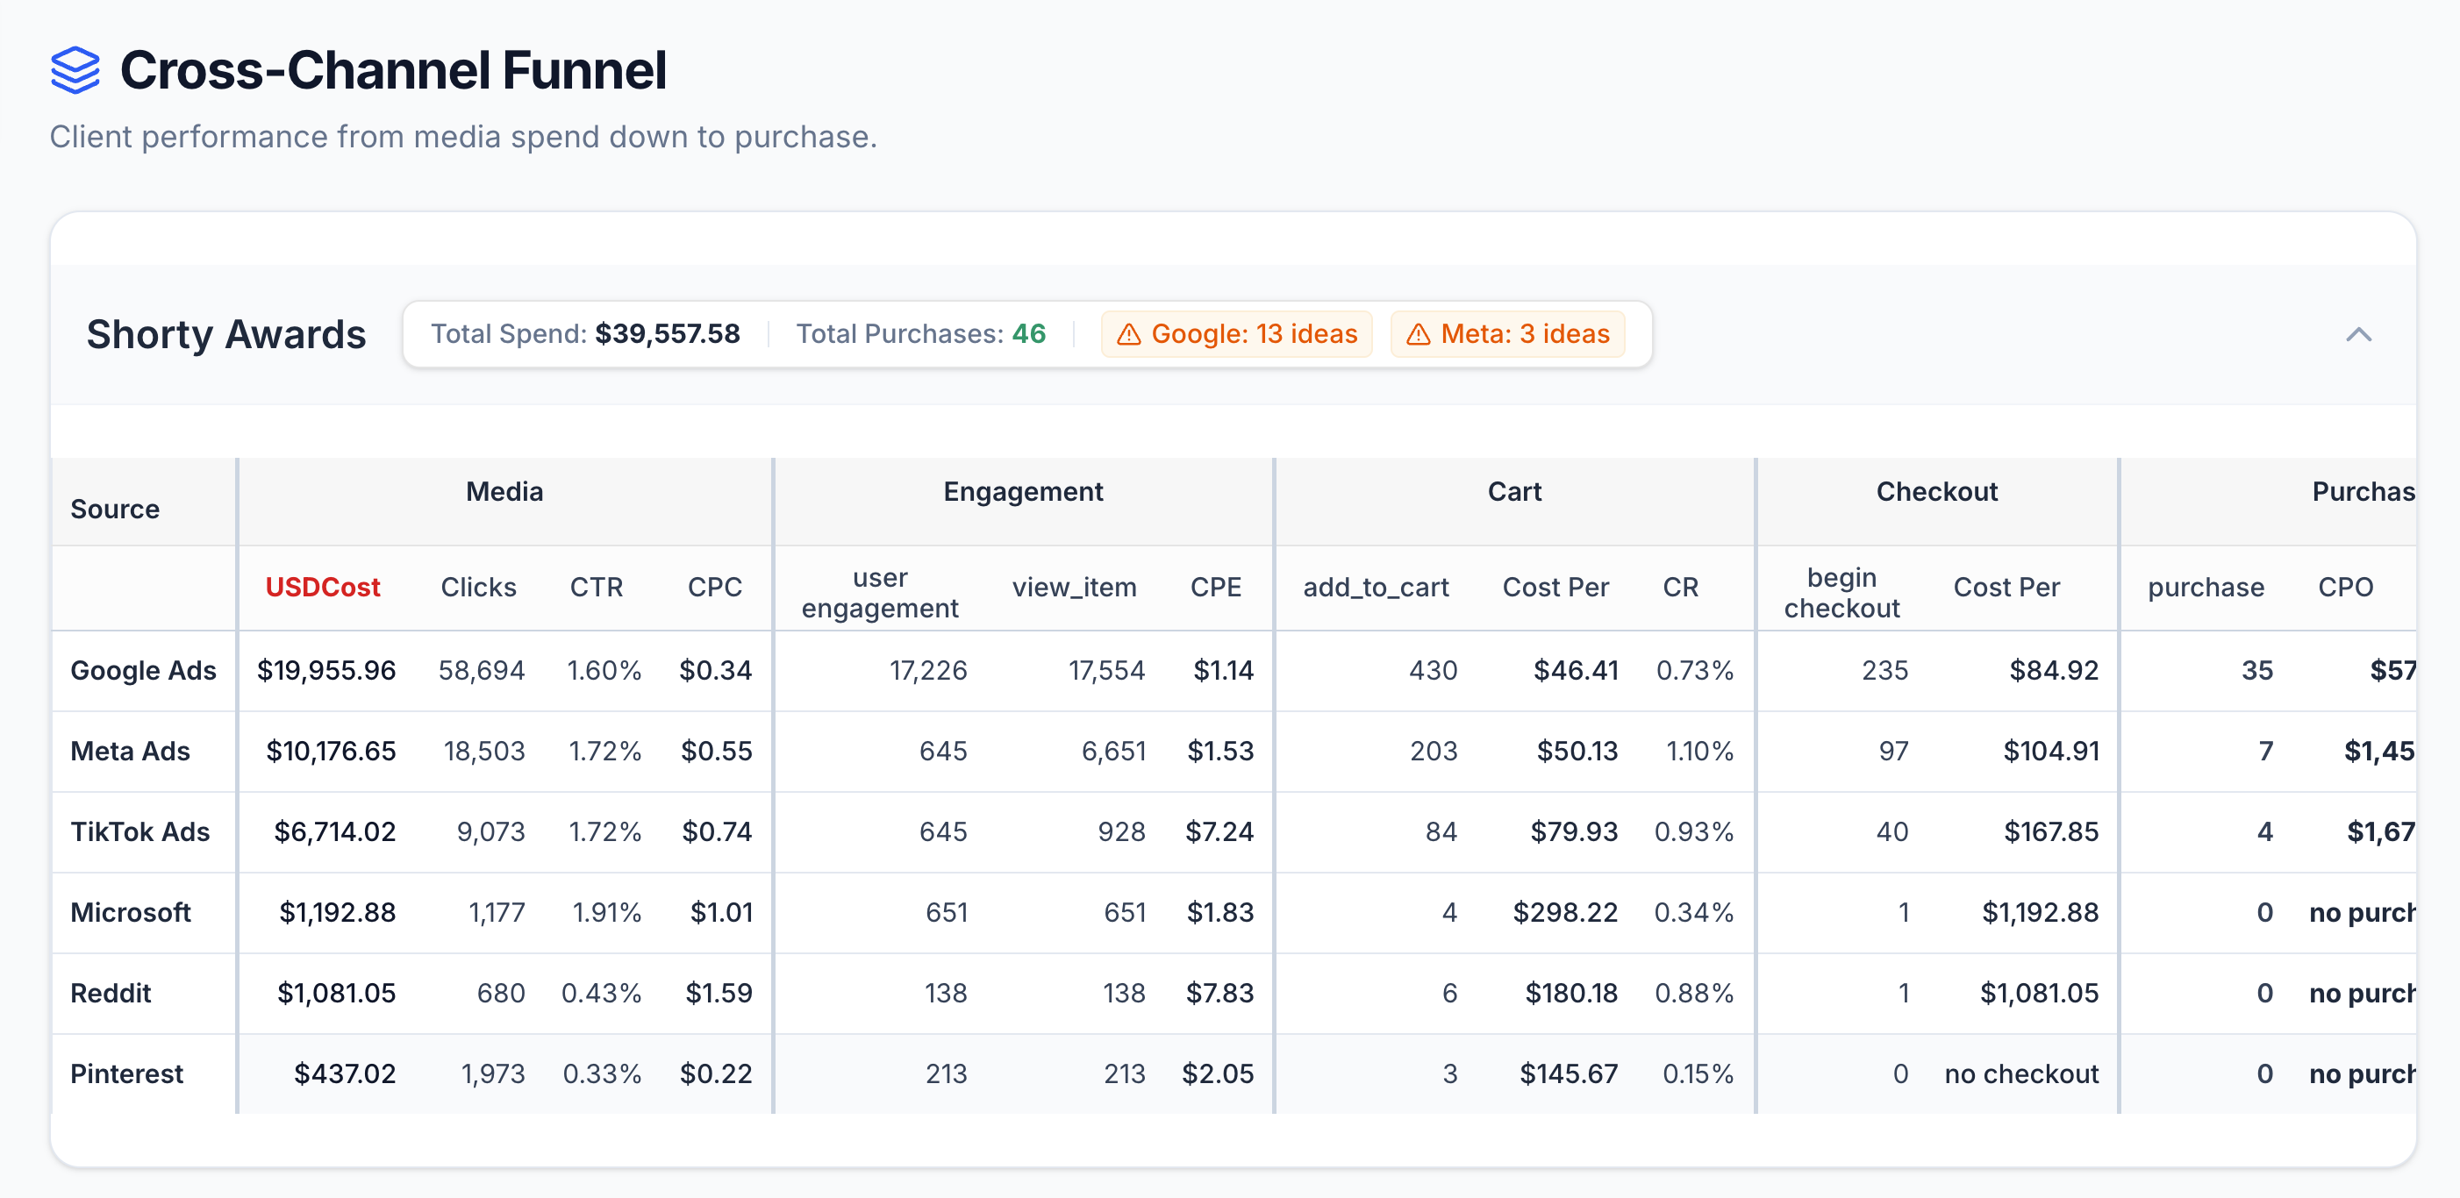2460x1198 pixels.
Task: Select the Pinterest source row
Action: point(126,1073)
